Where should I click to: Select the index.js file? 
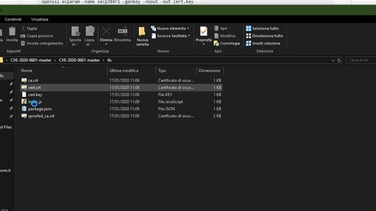tap(122, 101)
